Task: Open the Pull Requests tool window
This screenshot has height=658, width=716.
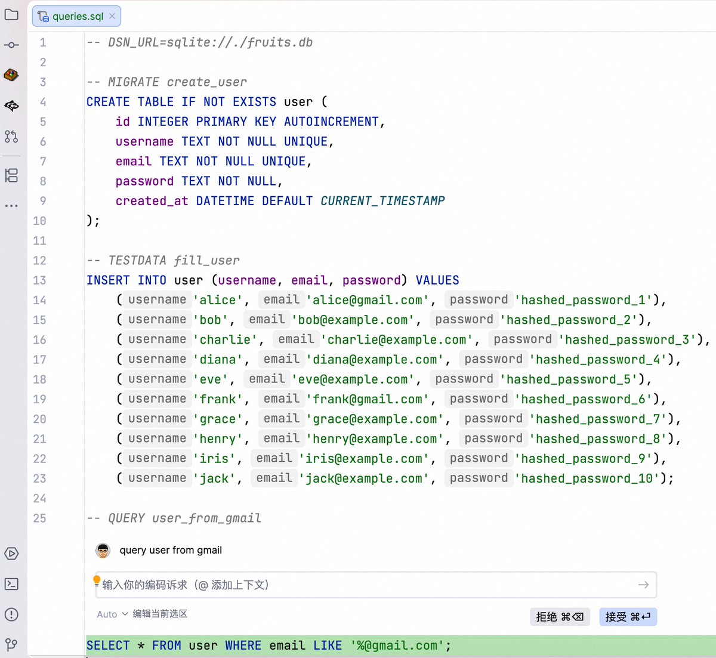Action: [11, 136]
